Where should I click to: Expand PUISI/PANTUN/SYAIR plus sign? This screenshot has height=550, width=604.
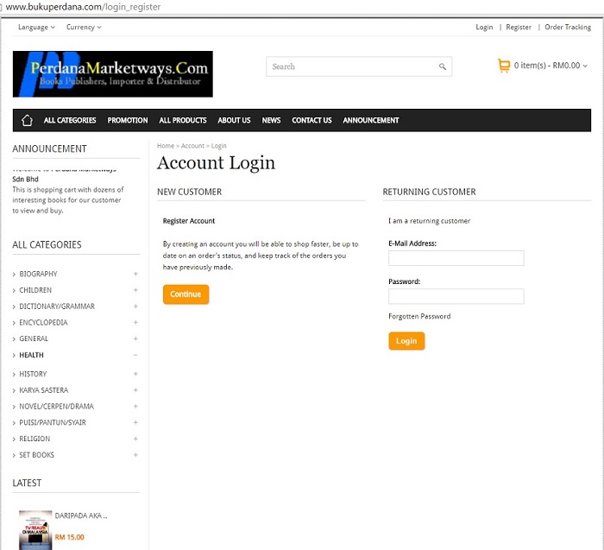click(x=135, y=422)
